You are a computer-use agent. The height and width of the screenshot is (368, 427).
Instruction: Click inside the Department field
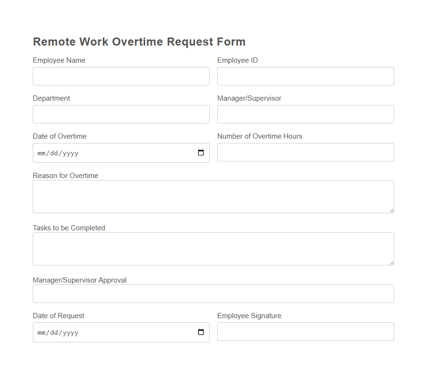[121, 114]
